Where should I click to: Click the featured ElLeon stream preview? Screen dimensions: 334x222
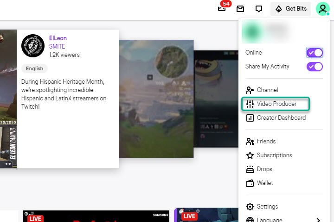pos(8,99)
